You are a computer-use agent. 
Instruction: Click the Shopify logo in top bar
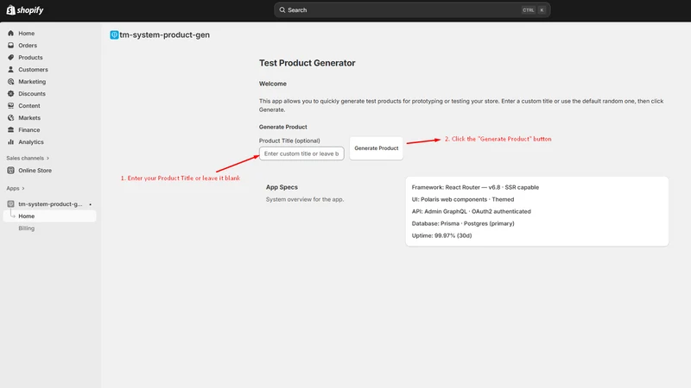tap(25, 9)
